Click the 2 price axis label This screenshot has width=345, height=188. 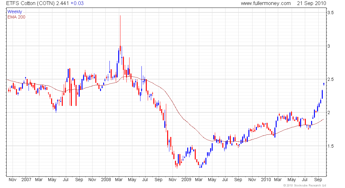(x=329, y=112)
